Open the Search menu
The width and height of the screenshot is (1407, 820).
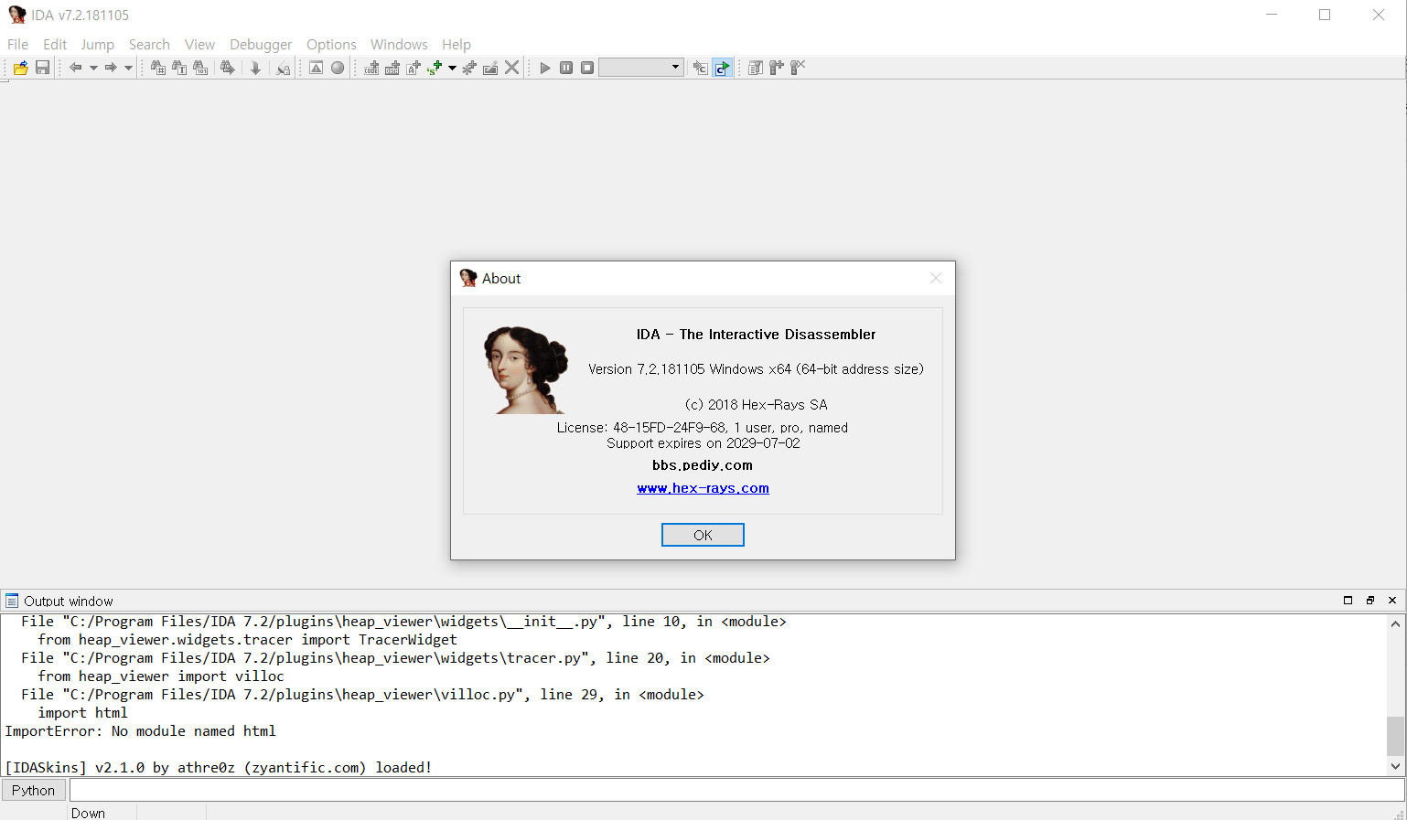coord(149,44)
